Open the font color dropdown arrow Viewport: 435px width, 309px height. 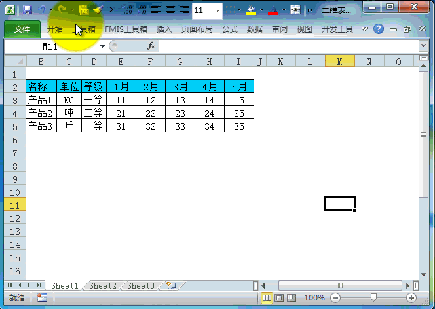pyautogui.click(x=282, y=10)
